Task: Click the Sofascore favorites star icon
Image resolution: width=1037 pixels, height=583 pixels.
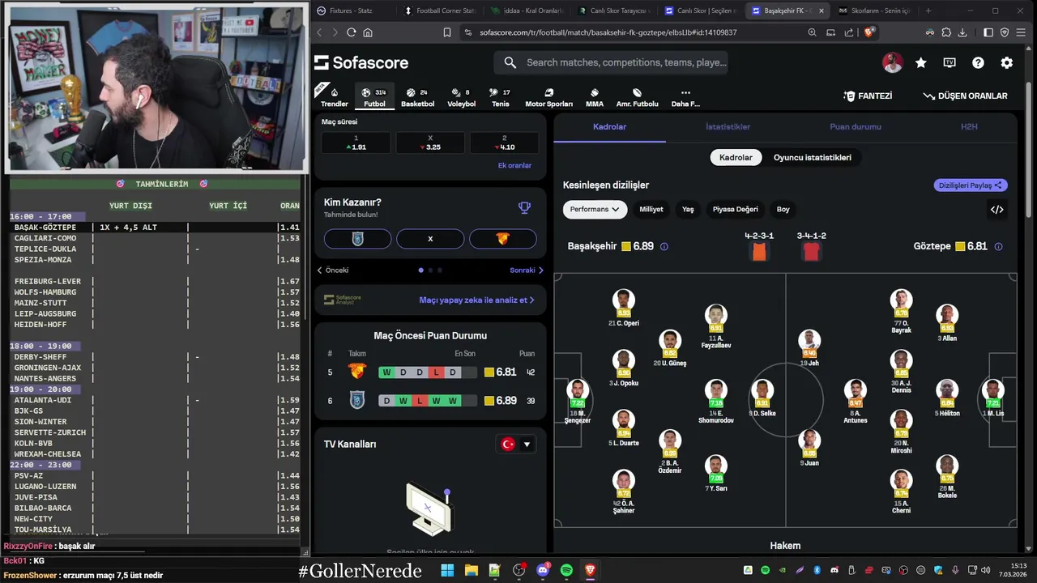Action: [x=921, y=62]
